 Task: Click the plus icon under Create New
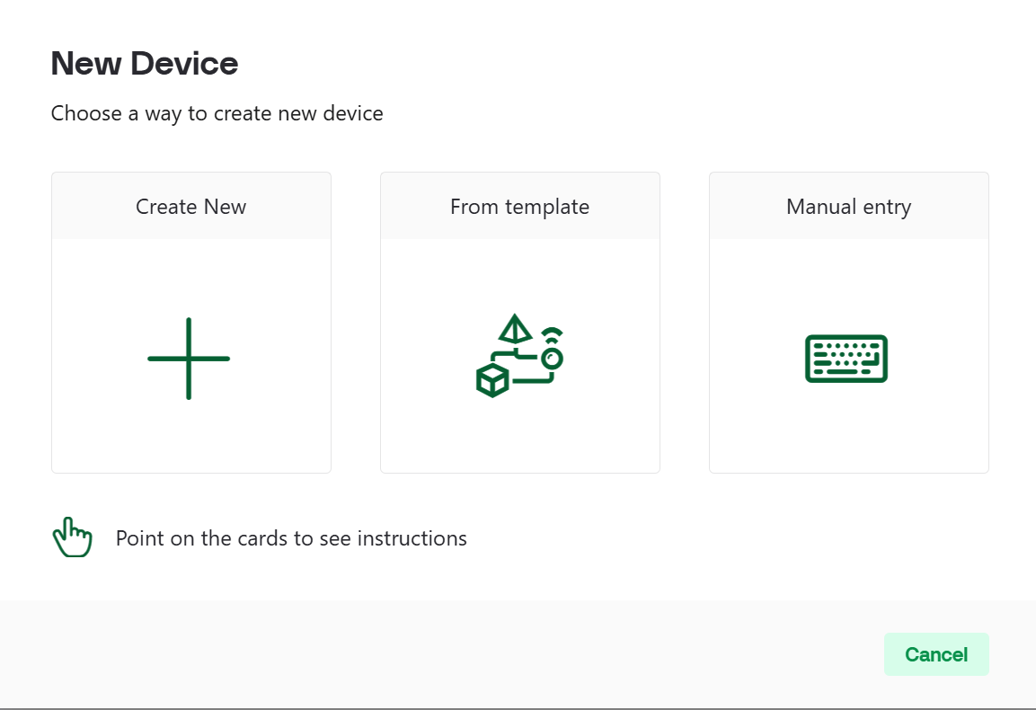point(189,359)
